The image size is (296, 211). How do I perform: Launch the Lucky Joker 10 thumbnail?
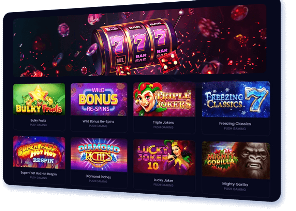tap(164, 157)
